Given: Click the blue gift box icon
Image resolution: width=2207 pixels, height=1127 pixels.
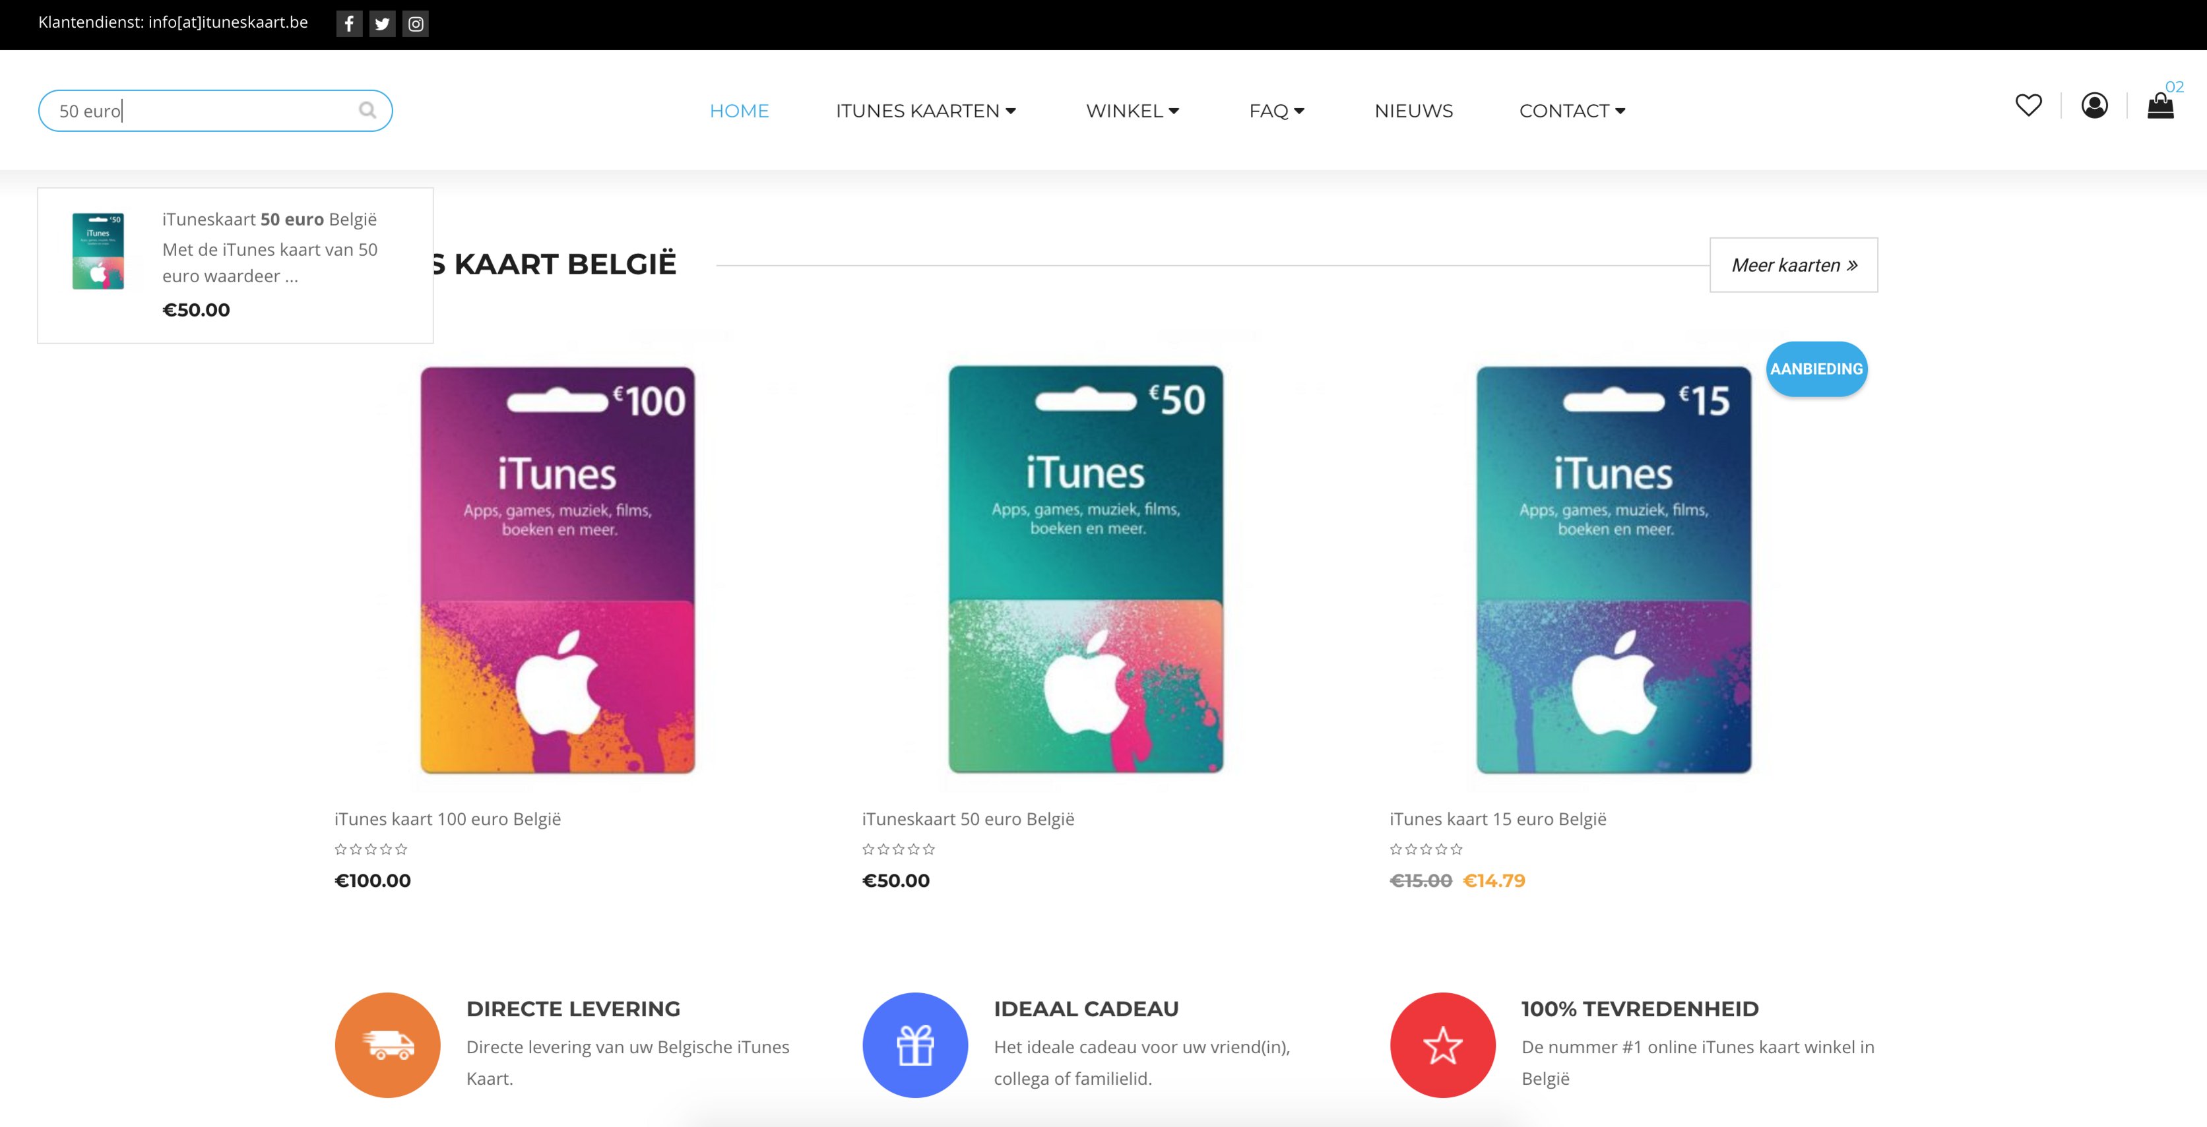Looking at the screenshot, I should 915,1045.
